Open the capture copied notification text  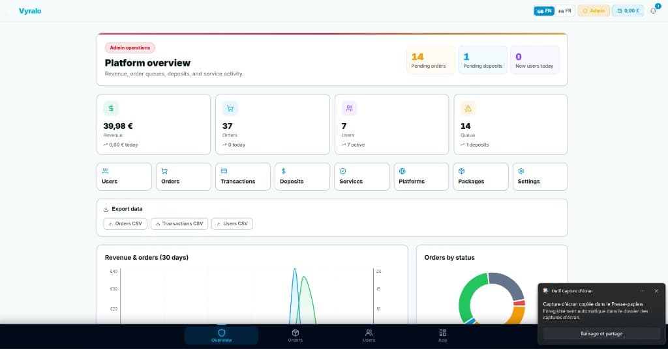pos(596,311)
